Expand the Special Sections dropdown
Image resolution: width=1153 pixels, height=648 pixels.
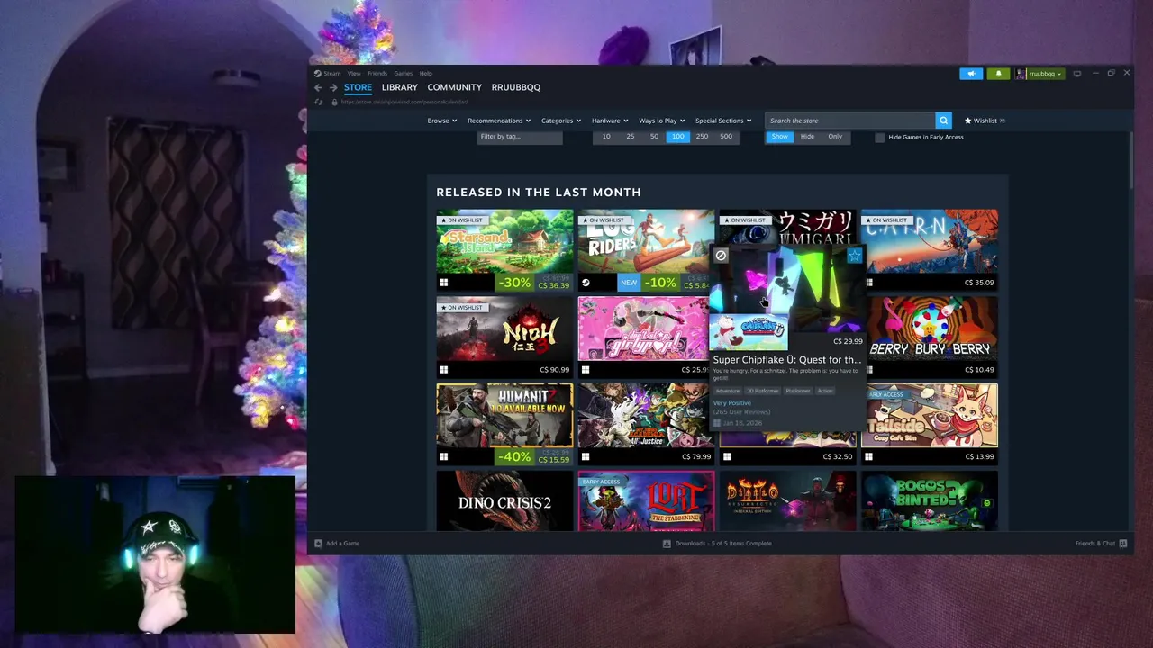(723, 121)
